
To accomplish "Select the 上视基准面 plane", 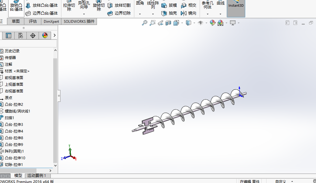I will click(14, 84).
